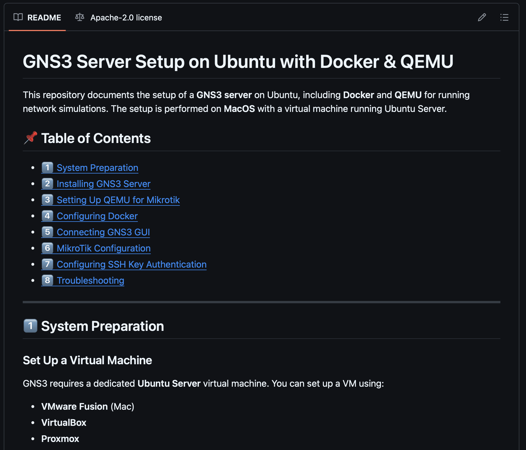This screenshot has height=450, width=526.
Task: Click the main GNS3 Server Setup heading
Action: (238, 62)
